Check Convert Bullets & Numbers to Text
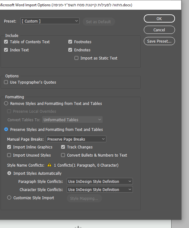 tap(63, 155)
